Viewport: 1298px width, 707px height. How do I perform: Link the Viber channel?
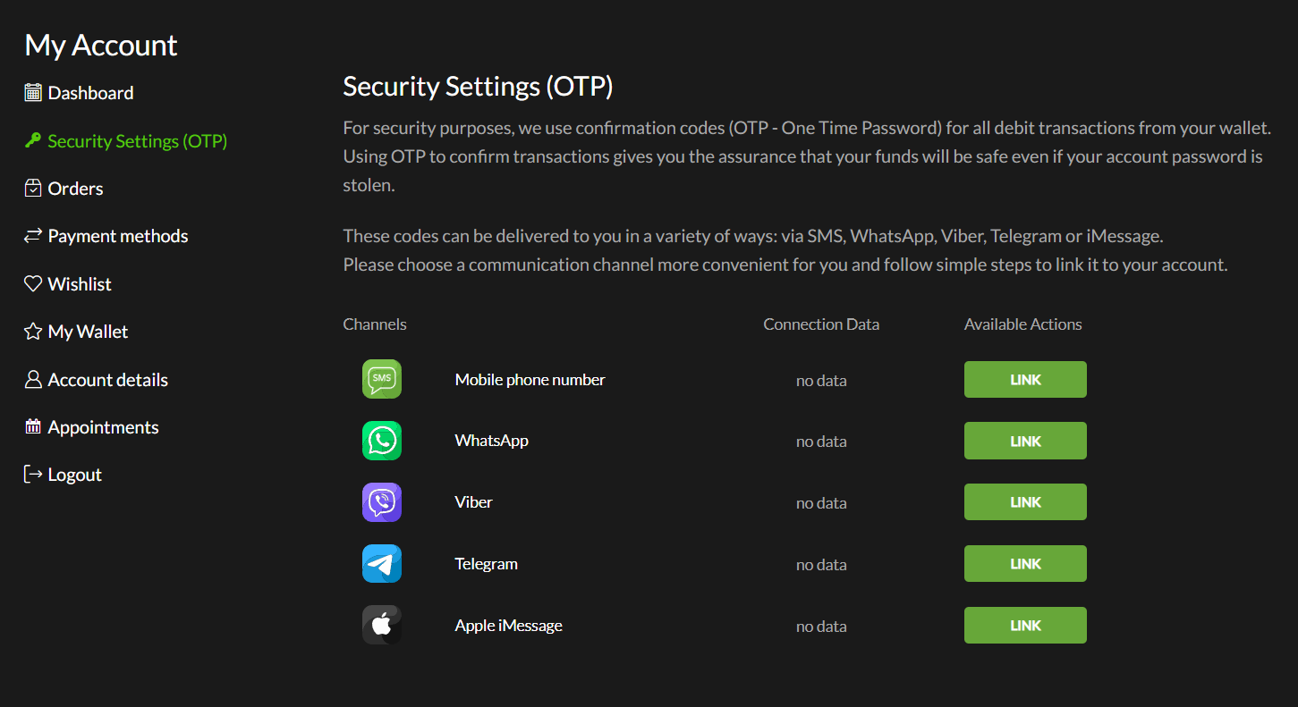pos(1025,502)
